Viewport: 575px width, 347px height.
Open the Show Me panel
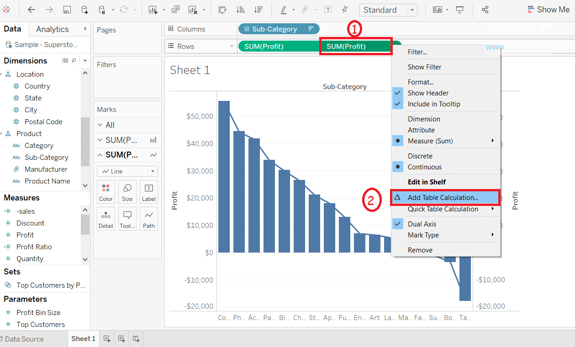point(549,10)
